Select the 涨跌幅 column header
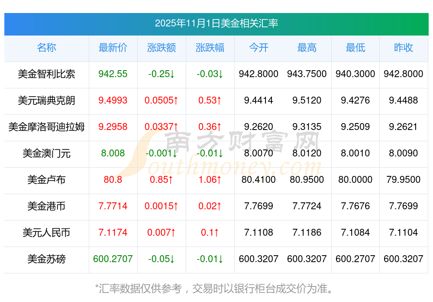 [210, 48]
